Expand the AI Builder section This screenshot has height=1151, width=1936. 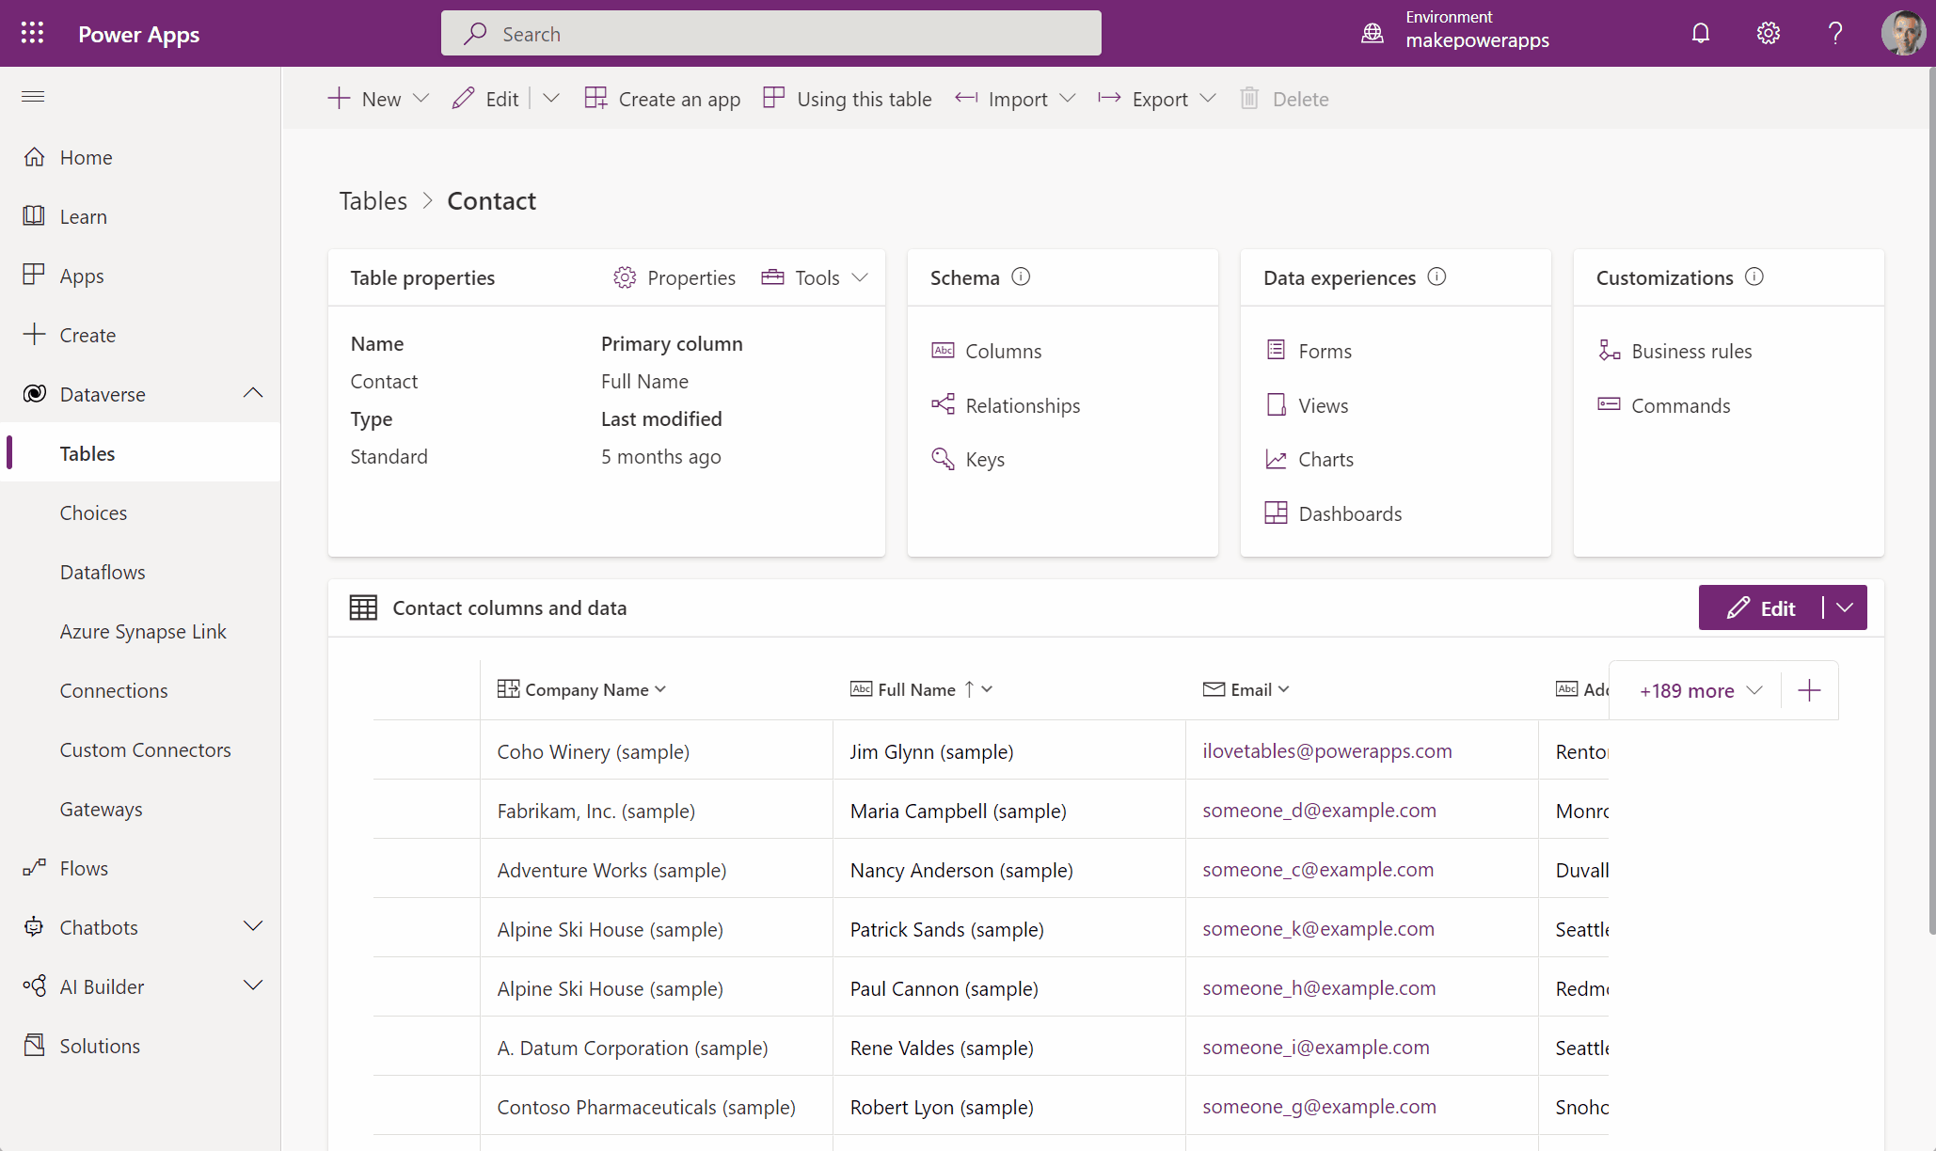click(x=252, y=985)
